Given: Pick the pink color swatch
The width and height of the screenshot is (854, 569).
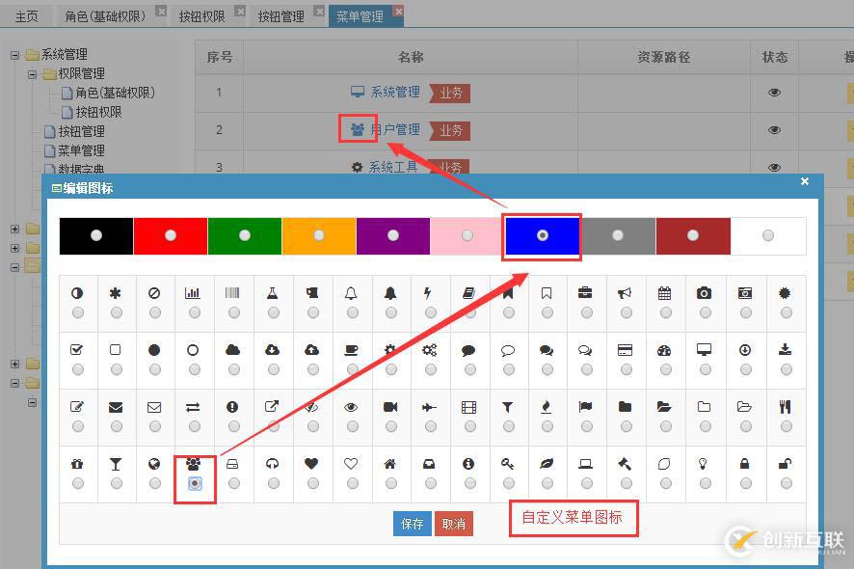Looking at the screenshot, I should [467, 235].
